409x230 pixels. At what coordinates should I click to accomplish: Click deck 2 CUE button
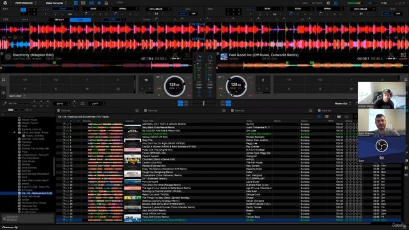[220, 88]
